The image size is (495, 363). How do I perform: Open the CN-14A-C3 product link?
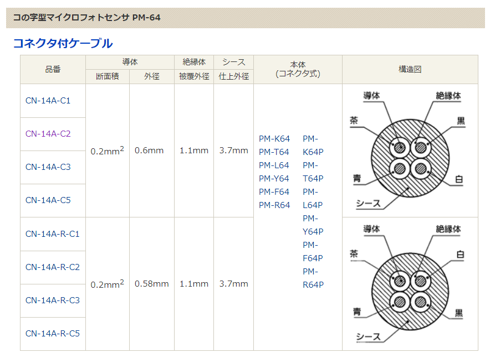point(48,167)
